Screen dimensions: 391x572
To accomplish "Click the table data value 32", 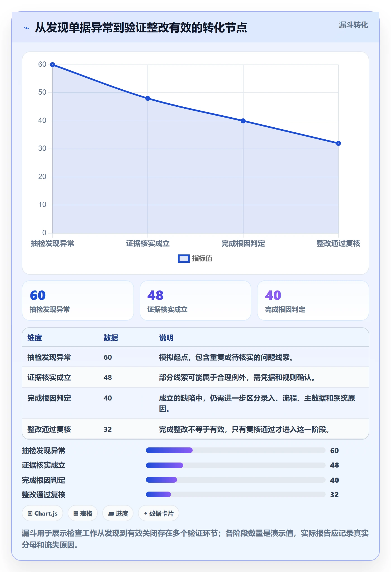I will click(x=108, y=430).
